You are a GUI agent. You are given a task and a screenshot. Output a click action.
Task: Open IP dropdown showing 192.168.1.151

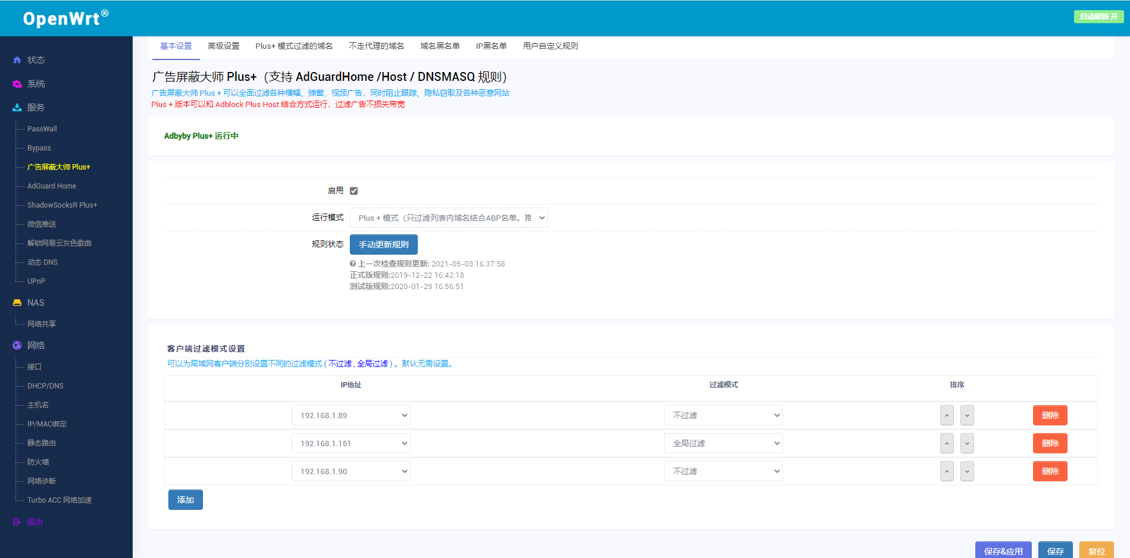click(351, 443)
